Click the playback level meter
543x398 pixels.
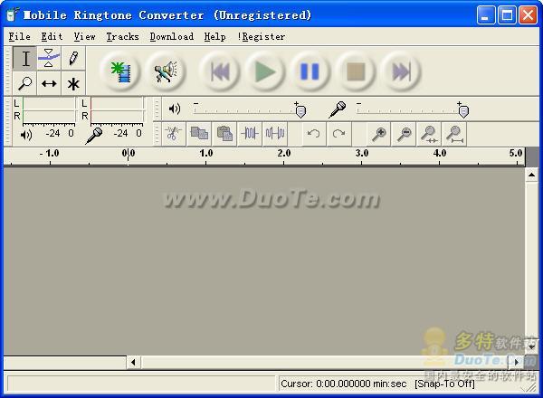coord(49,110)
